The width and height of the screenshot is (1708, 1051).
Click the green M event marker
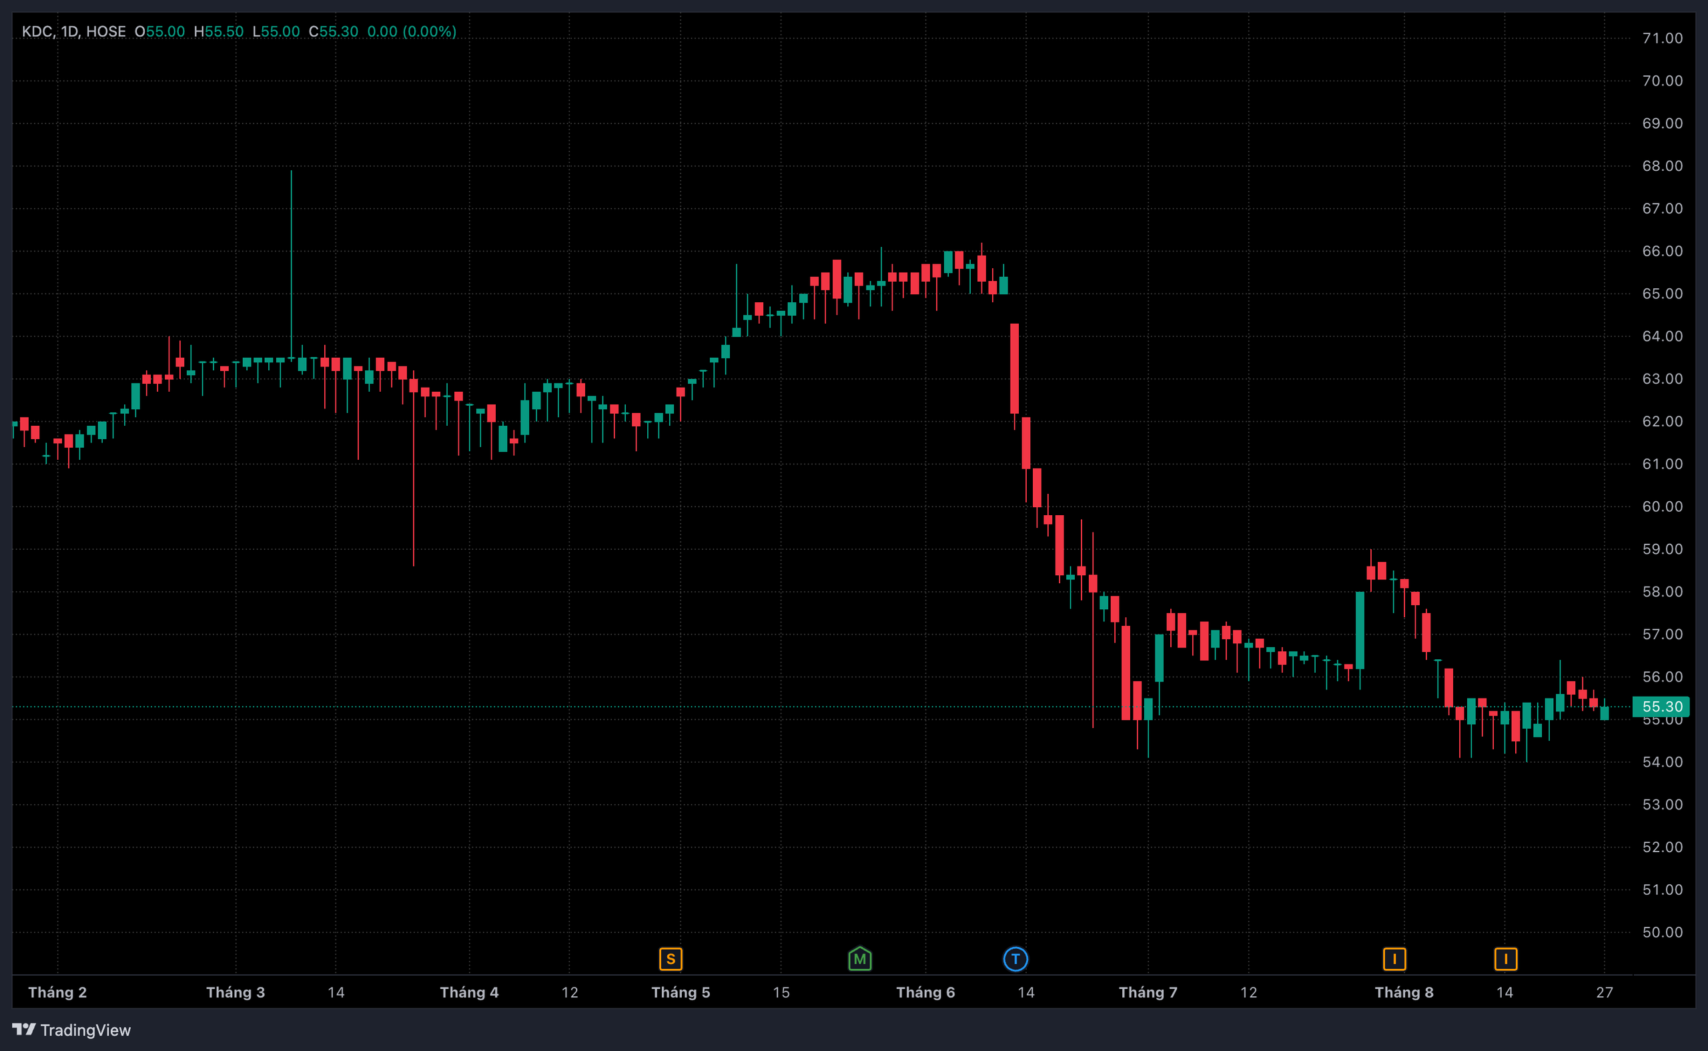(x=859, y=960)
